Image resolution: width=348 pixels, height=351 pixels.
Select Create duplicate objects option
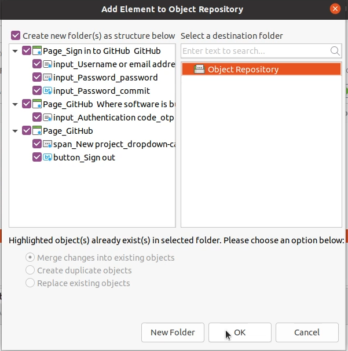(30, 270)
